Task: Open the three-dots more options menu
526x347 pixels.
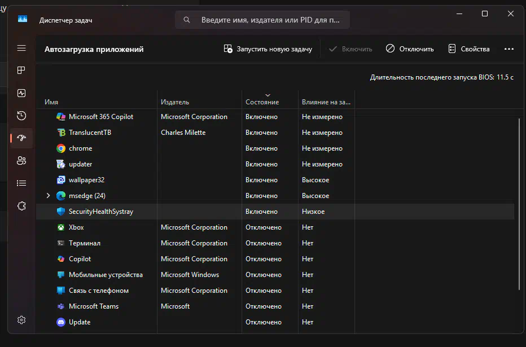Action: click(x=509, y=49)
